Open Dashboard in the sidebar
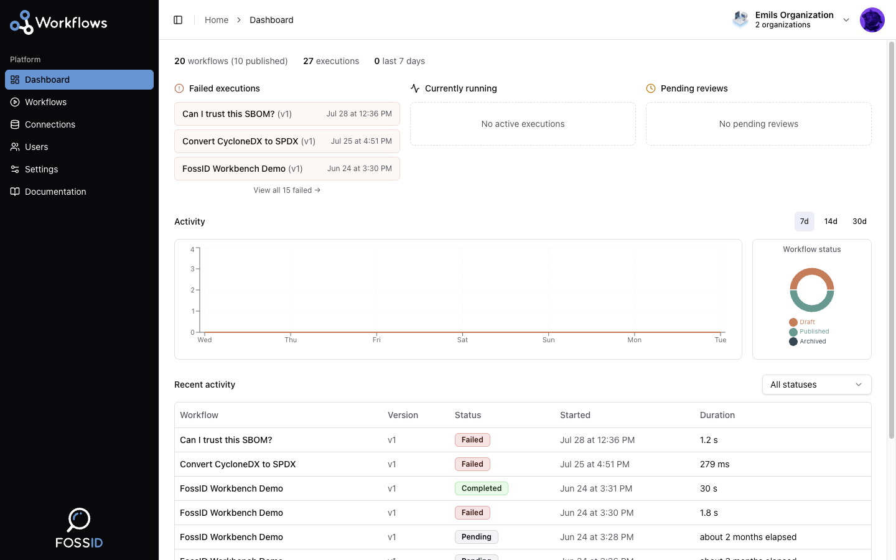The image size is (896, 560). point(79,80)
